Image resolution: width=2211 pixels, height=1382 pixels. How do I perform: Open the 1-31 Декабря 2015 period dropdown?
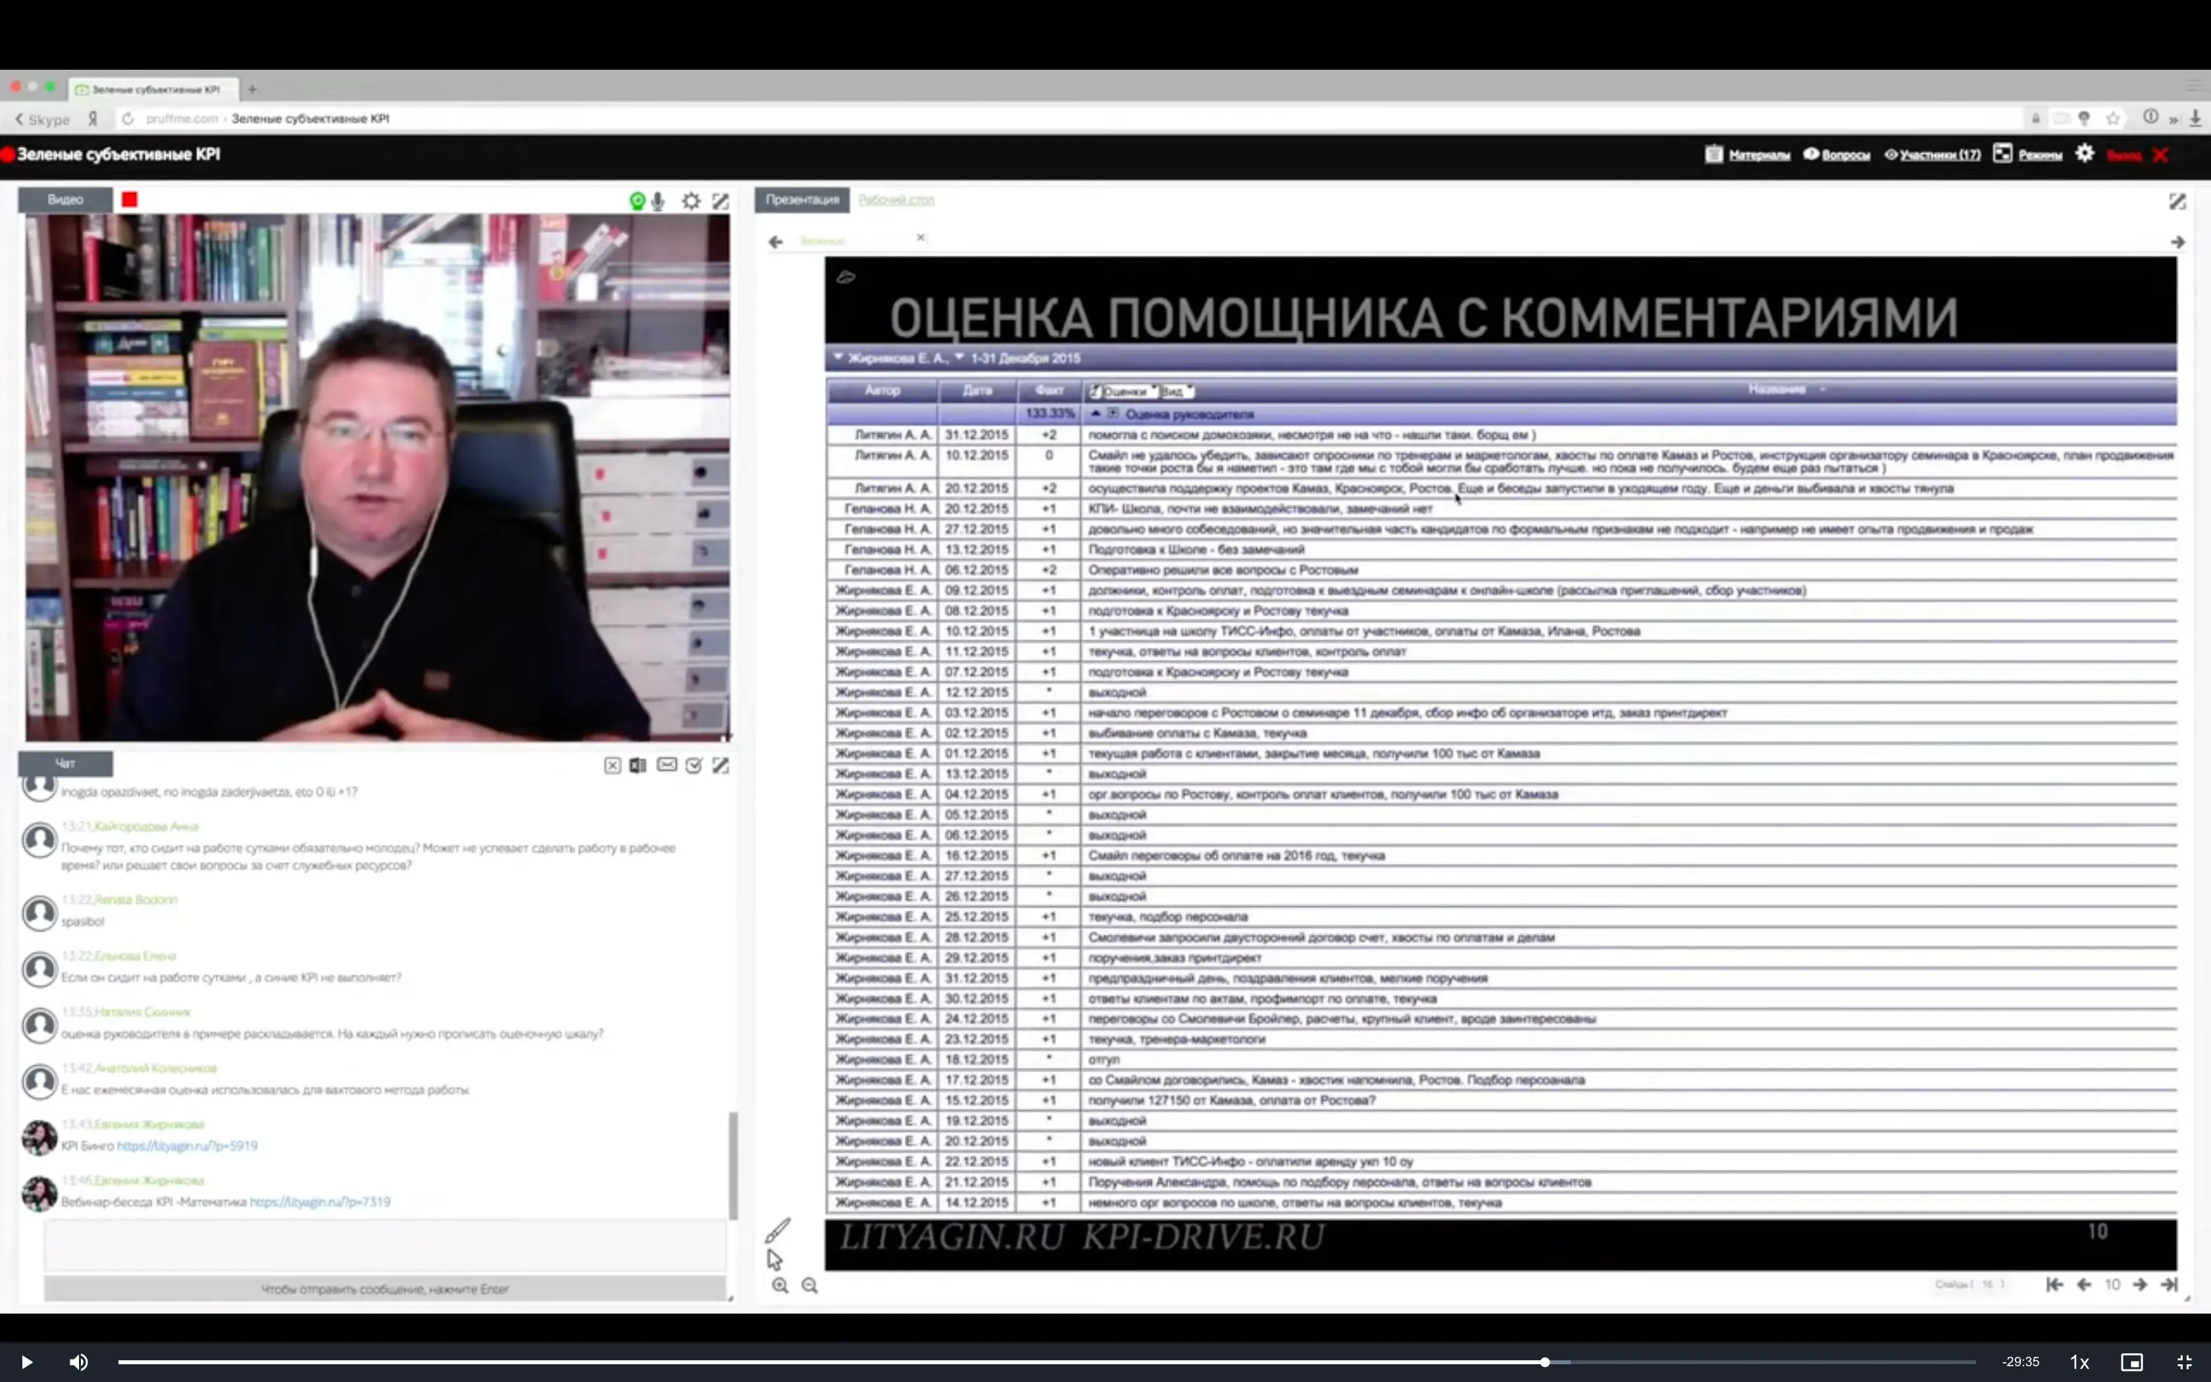[1017, 358]
